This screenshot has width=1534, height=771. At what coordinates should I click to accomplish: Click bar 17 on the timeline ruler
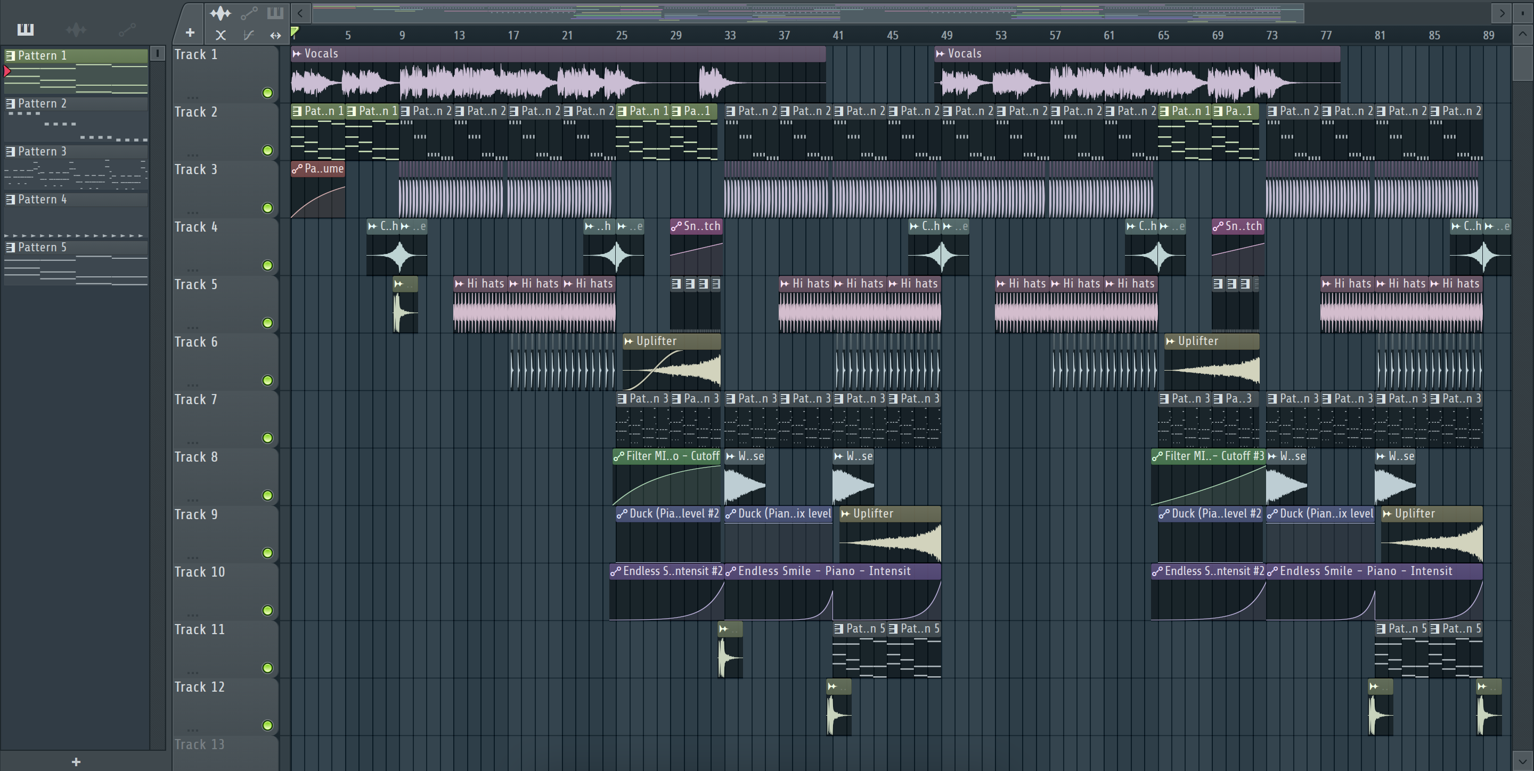(513, 35)
